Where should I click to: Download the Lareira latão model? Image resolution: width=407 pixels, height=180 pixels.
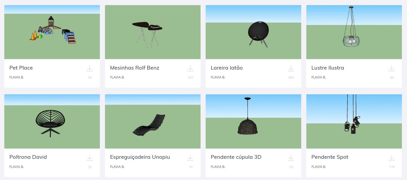click(291, 69)
